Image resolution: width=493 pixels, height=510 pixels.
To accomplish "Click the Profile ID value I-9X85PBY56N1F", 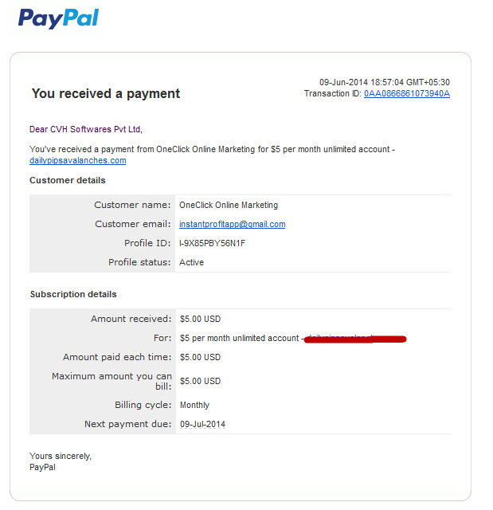I will [x=212, y=243].
